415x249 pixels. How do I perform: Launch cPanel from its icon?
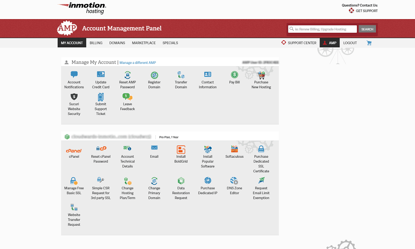(74, 151)
